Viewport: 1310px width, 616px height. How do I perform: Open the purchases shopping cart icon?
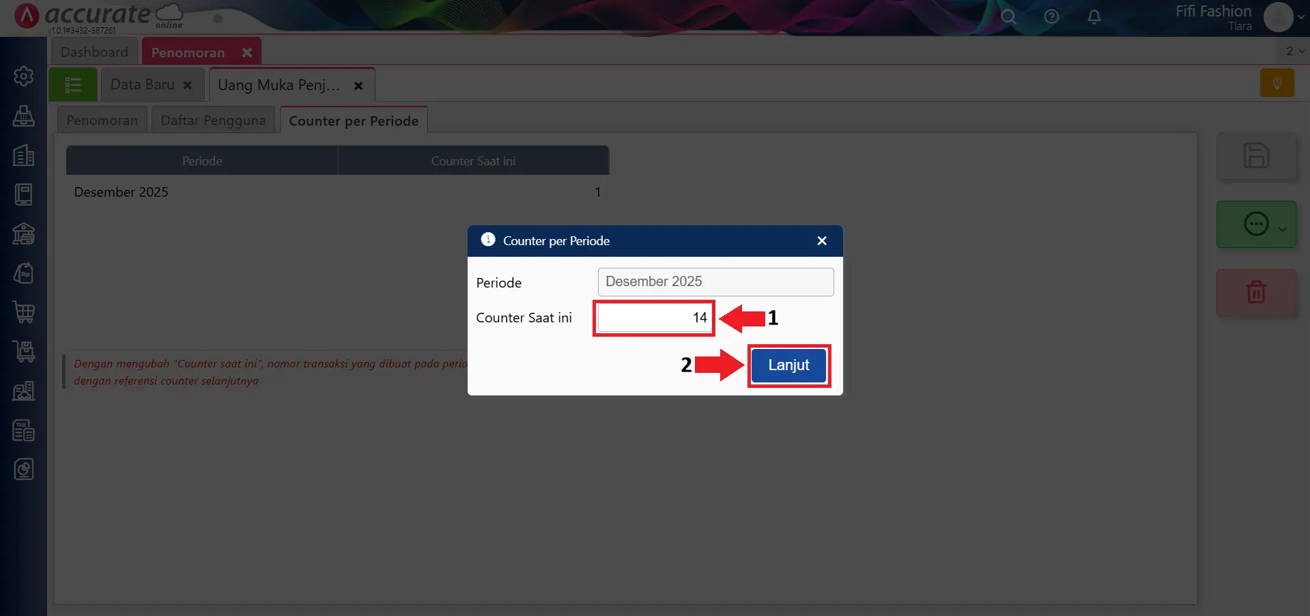pos(24,312)
